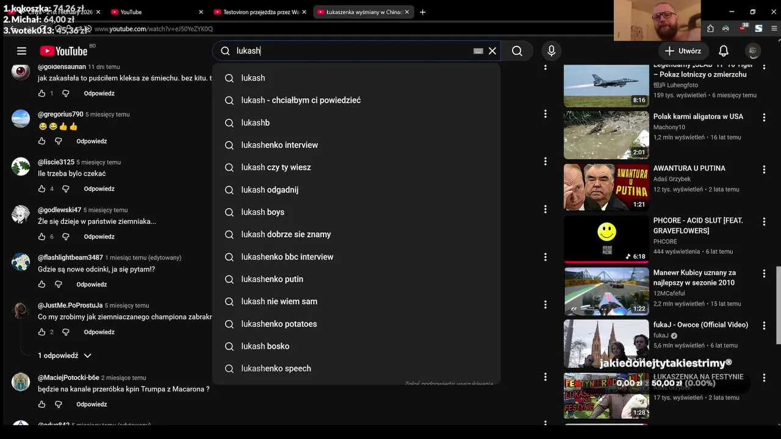The image size is (781, 439).
Task: Dislike the comment by @liscie3125
Action: click(x=66, y=189)
